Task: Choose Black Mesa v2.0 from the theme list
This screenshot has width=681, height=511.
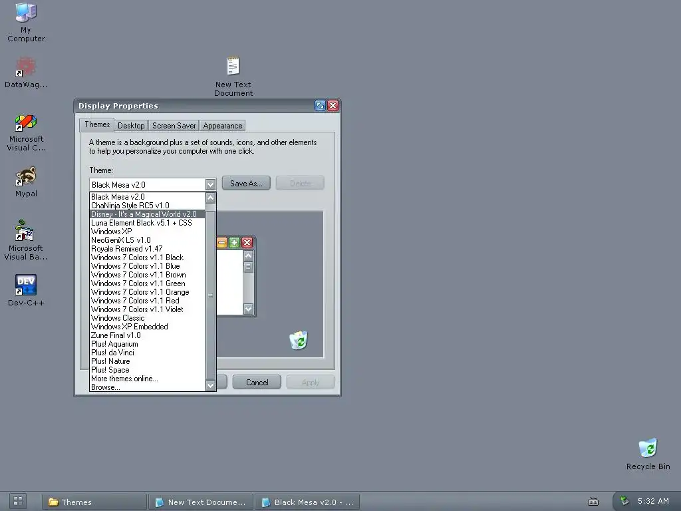Action: [147, 197]
